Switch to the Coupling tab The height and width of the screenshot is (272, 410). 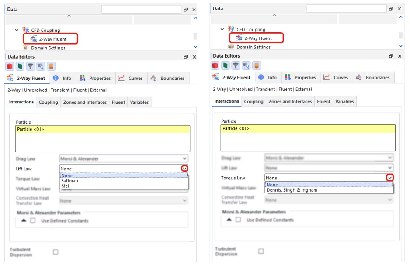(x=48, y=102)
